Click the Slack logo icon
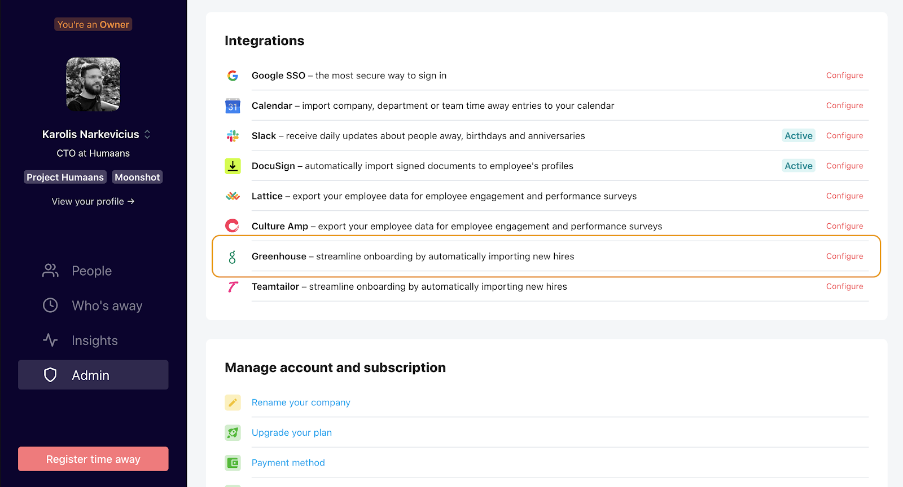 click(x=233, y=136)
